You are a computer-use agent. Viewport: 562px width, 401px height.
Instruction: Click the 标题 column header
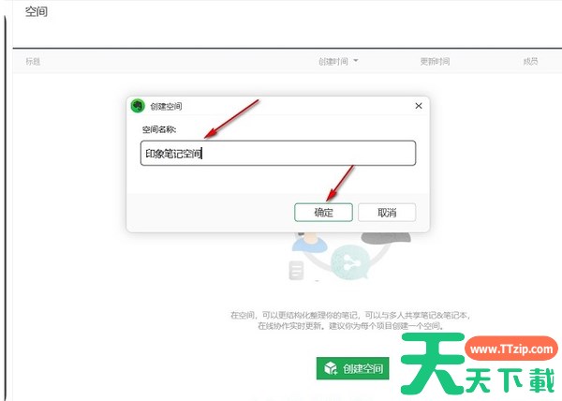33,61
